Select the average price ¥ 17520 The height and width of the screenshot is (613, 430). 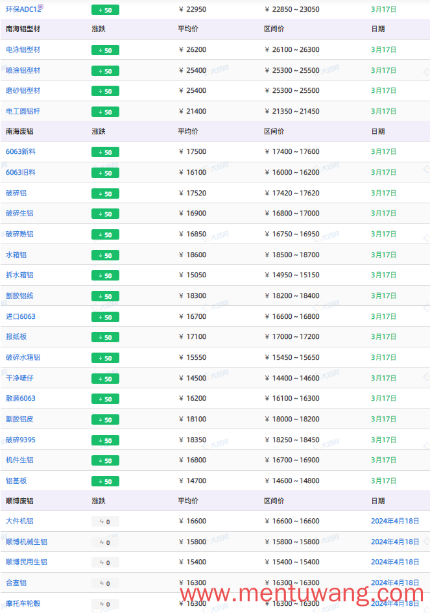coord(193,193)
